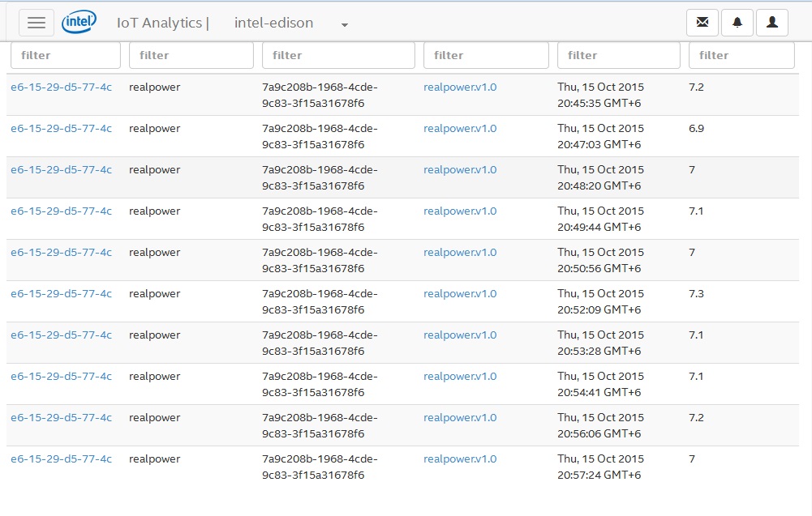The height and width of the screenshot is (516, 812).
Task: Open the envelope messages icon
Action: [x=702, y=23]
